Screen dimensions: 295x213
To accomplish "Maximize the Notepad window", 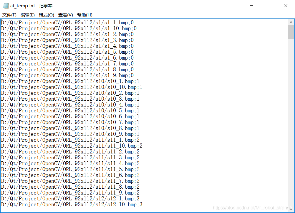I will click(x=269, y=6).
